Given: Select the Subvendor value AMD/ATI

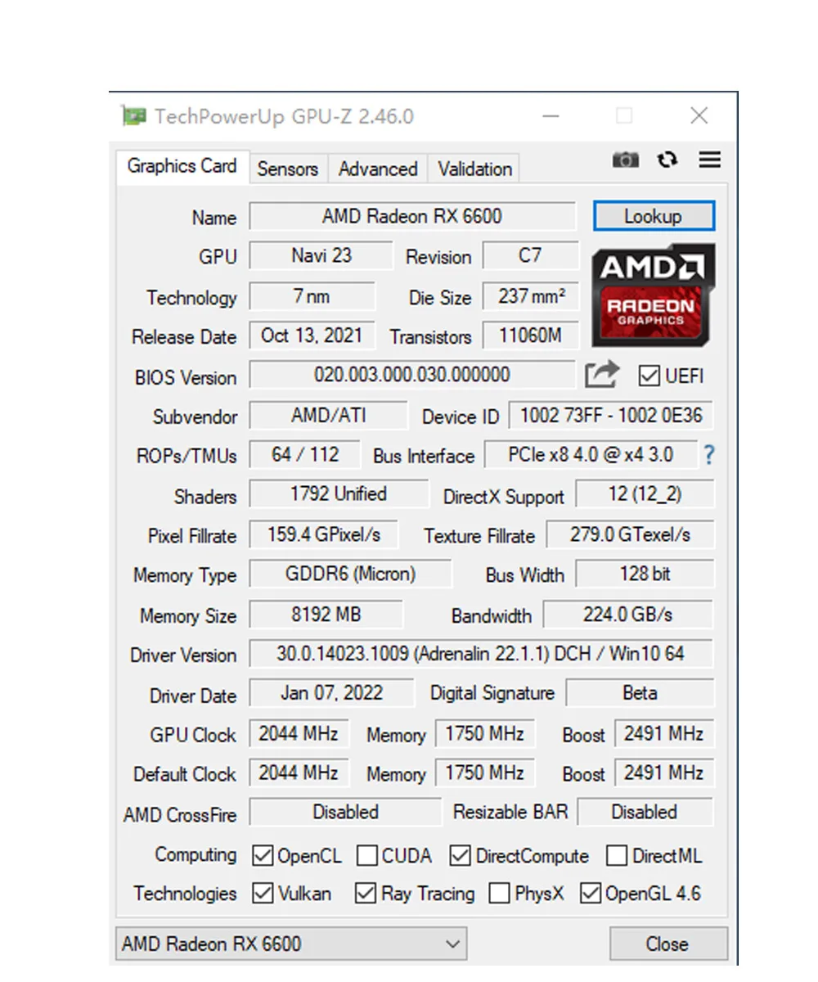Looking at the screenshot, I should pyautogui.click(x=328, y=415).
